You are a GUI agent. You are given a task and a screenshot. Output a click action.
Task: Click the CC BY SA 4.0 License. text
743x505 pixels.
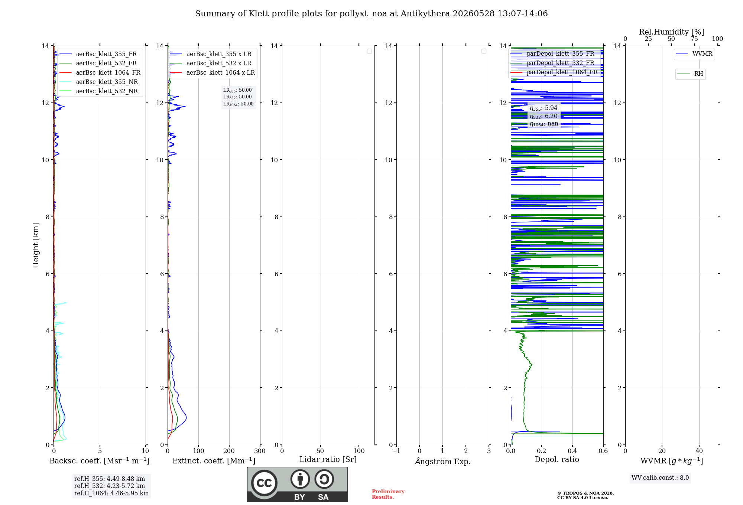tap(583, 498)
